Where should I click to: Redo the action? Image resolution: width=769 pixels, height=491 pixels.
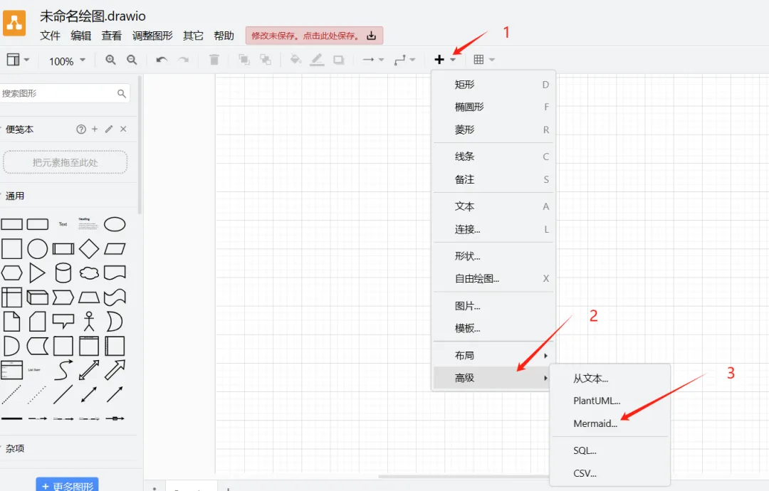[x=184, y=60]
